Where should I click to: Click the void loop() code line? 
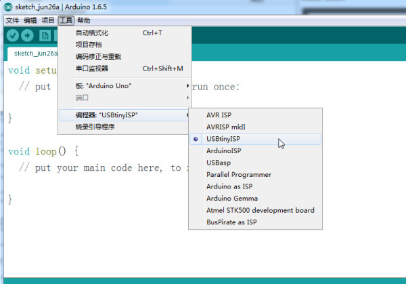(x=43, y=151)
